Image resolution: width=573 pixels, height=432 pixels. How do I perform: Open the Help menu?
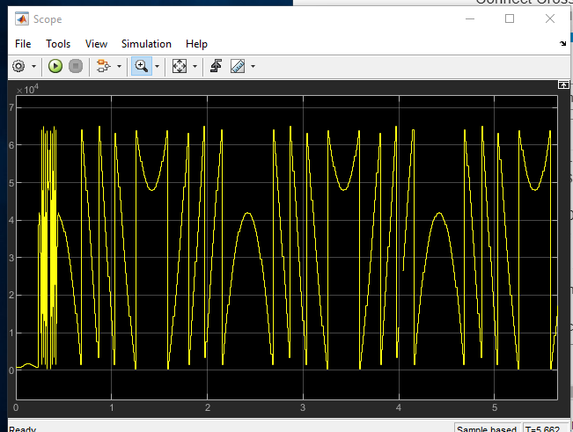tap(196, 44)
